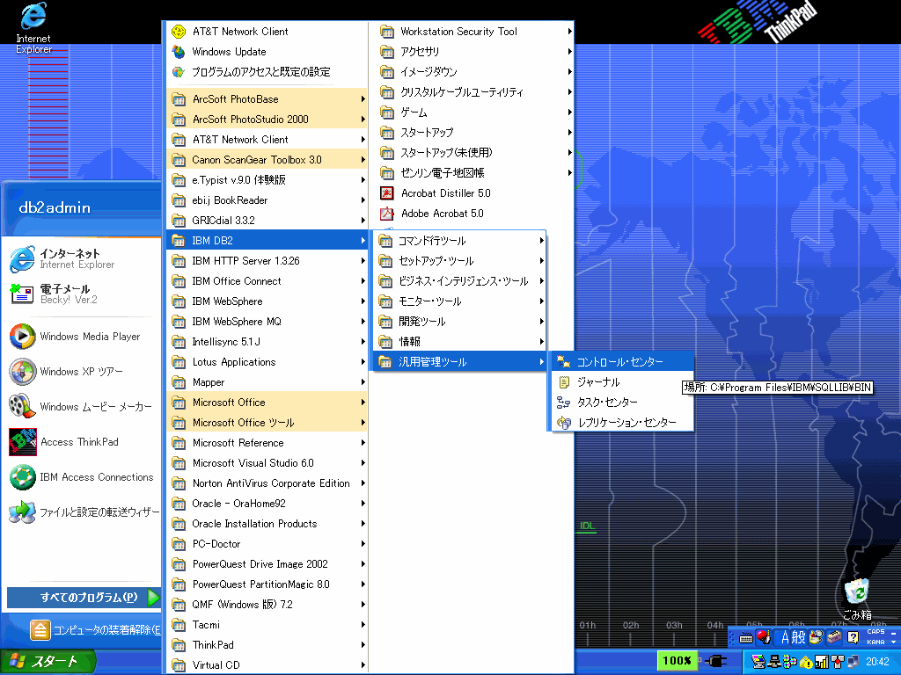Screen dimensions: 901x675
Task: Open Replication Center (レプリケーション・センター) entry
Action: click(x=622, y=423)
